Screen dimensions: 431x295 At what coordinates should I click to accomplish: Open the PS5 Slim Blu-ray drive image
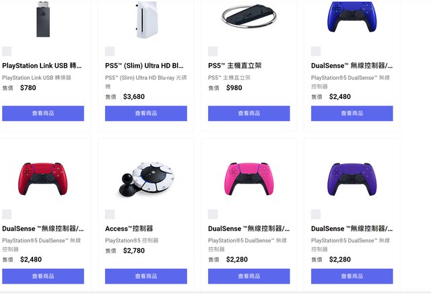(x=146, y=19)
